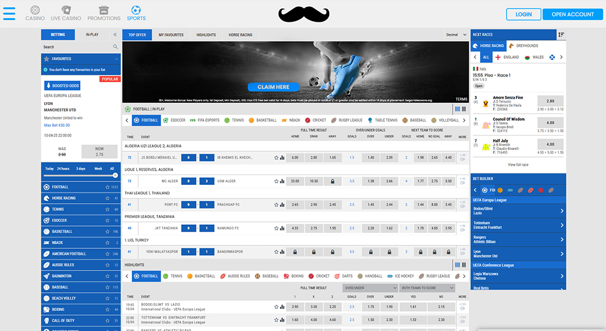Click the Open Account button
Image resolution: width=606 pixels, height=331 pixels.
coord(572,14)
